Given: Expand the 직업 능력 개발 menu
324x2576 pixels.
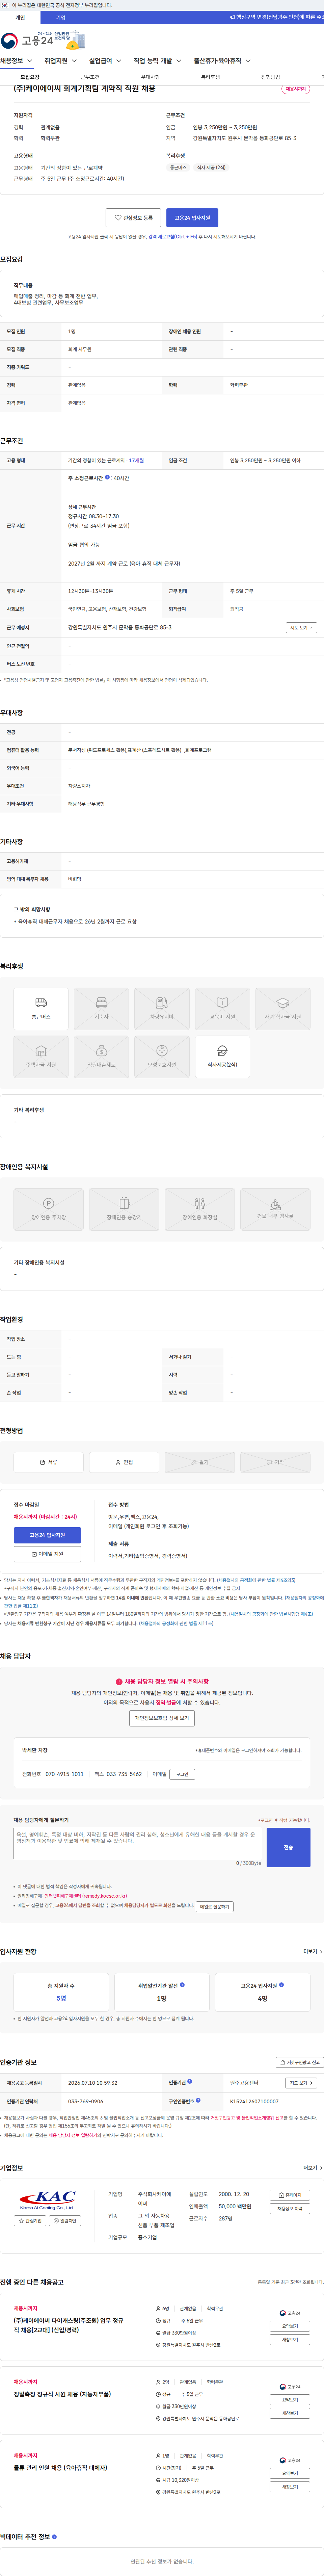Looking at the screenshot, I should click(x=158, y=61).
